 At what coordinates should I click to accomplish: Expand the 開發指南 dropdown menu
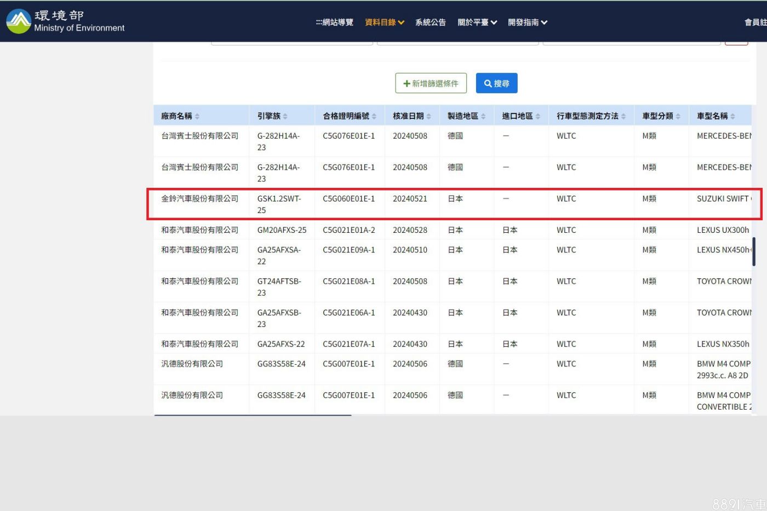click(527, 22)
